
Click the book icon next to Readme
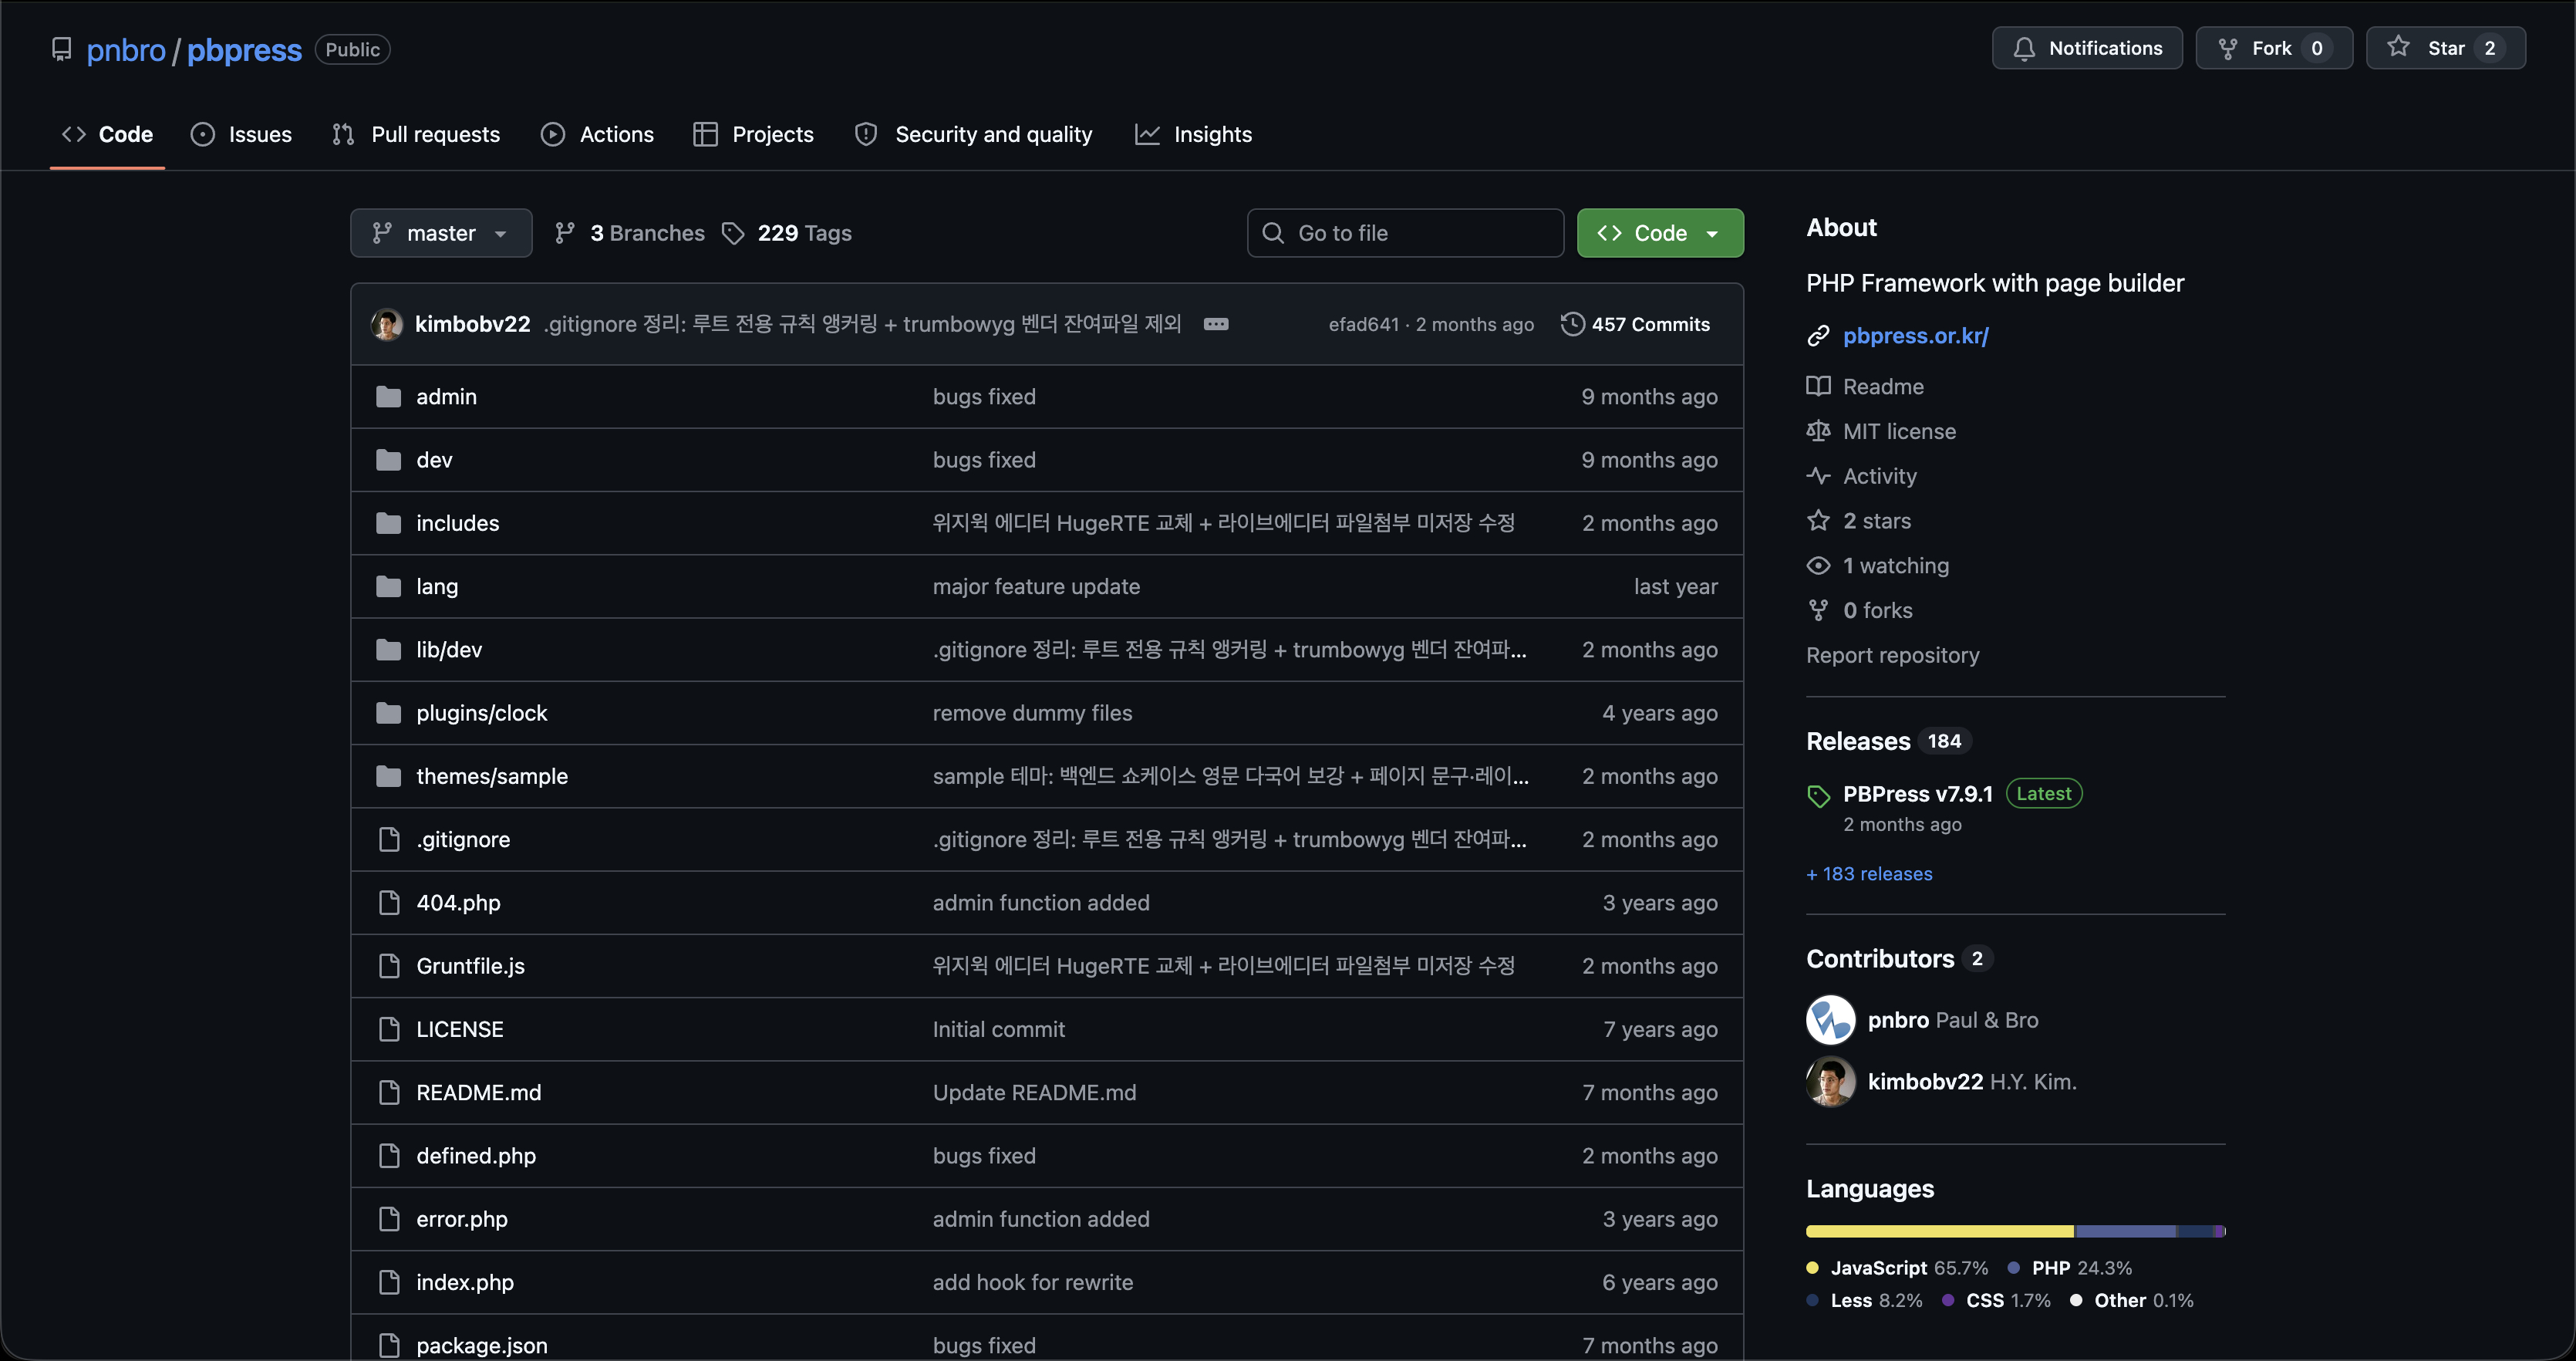pyautogui.click(x=1818, y=387)
